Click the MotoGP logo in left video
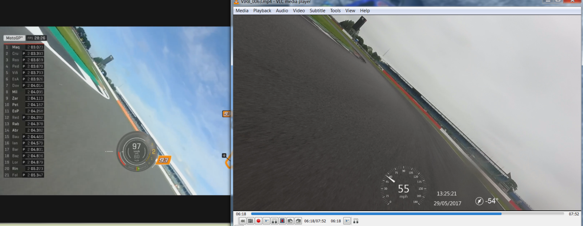This screenshot has width=583, height=226. pyautogui.click(x=15, y=38)
